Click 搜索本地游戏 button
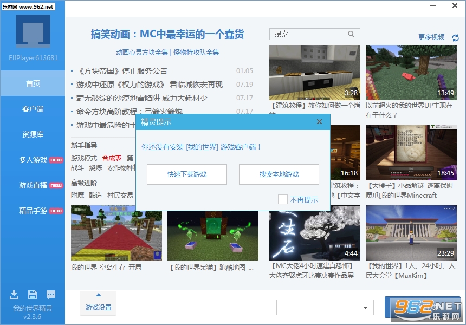The image size is (466, 325). (x=279, y=174)
